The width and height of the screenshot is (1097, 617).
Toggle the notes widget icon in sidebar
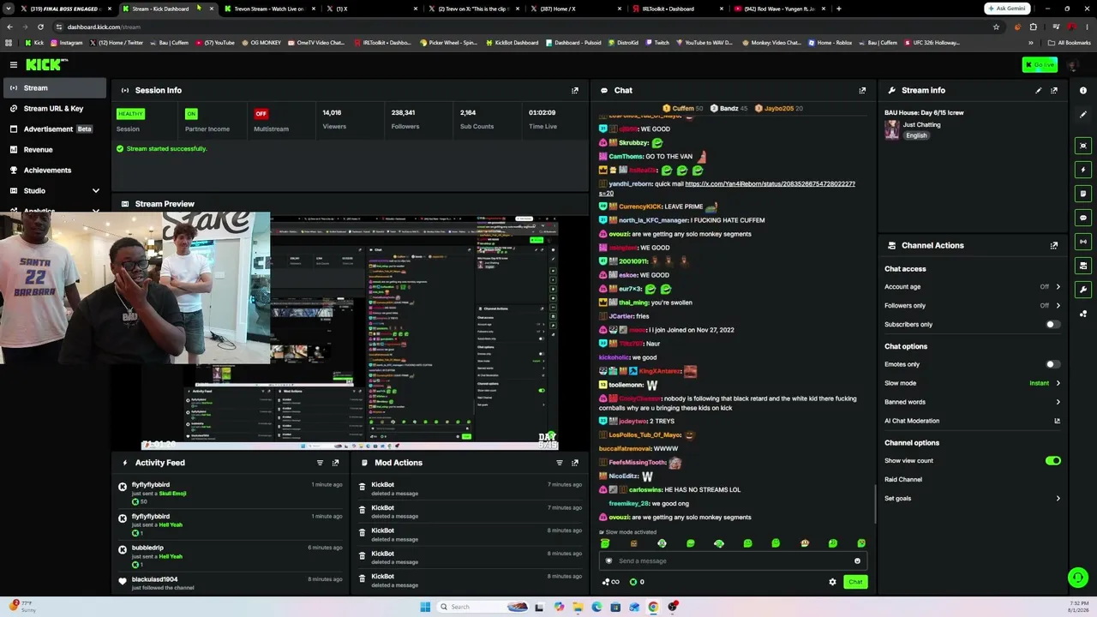[1083, 194]
